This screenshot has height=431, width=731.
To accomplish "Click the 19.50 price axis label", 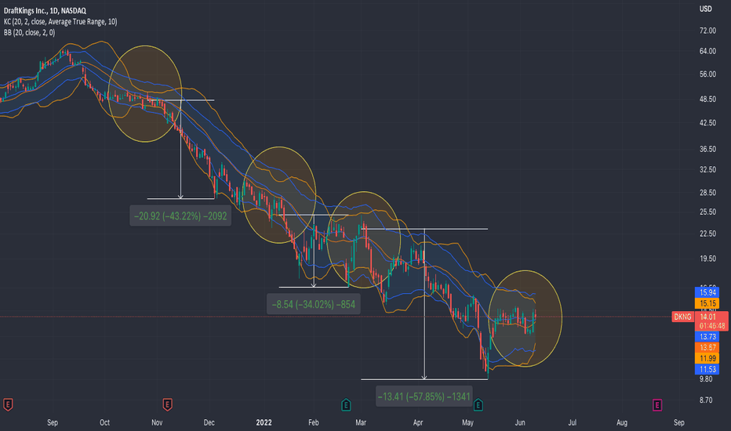I will pyautogui.click(x=707, y=259).
